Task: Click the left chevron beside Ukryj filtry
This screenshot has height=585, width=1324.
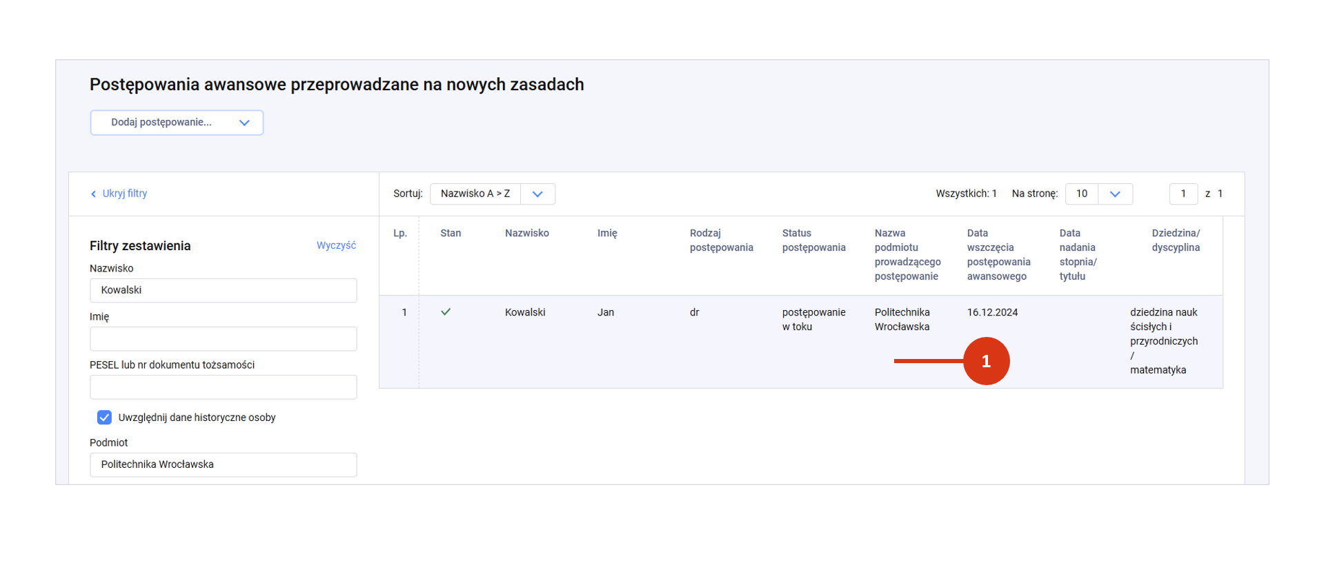Action: pos(94,194)
